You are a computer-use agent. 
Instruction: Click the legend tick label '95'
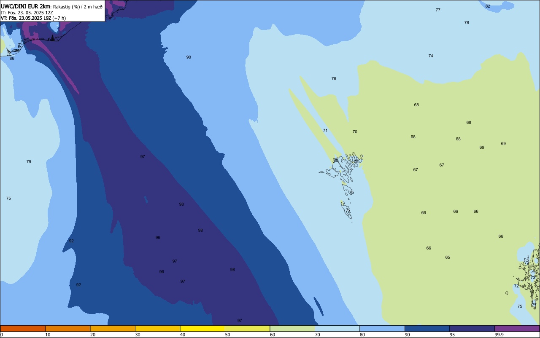tap(452, 335)
